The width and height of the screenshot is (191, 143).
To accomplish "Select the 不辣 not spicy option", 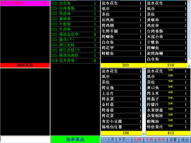I will pyautogui.click(x=149, y=139).
